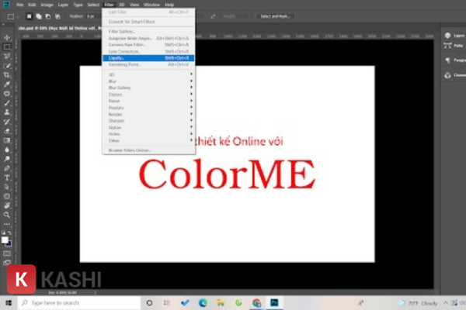Open the Edit menu

click(x=32, y=5)
